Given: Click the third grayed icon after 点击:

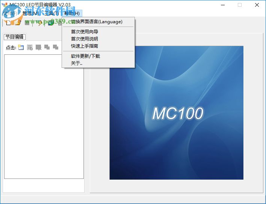Looking at the screenshot, I should [x=38, y=47].
